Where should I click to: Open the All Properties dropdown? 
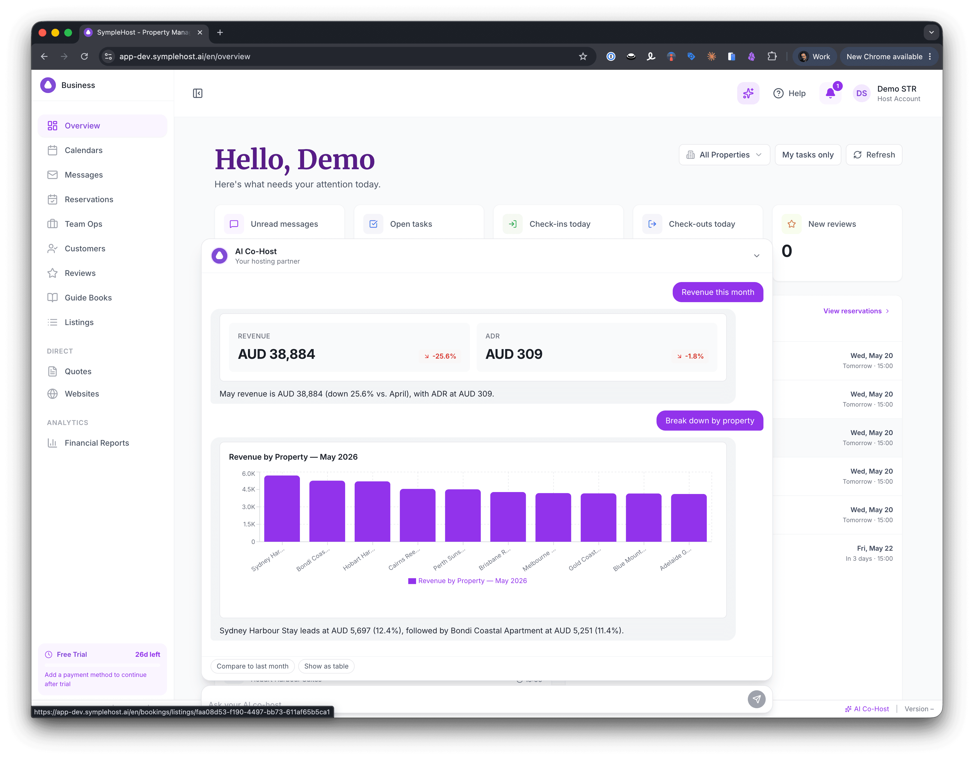724,155
